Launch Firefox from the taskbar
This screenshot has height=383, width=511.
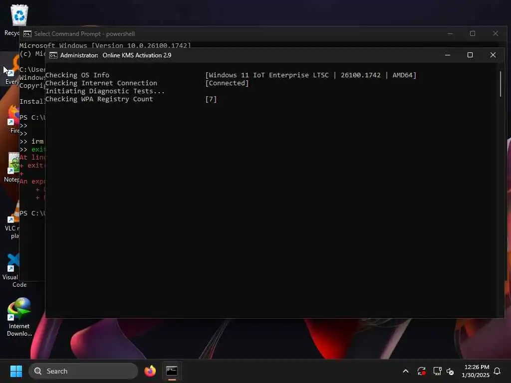pyautogui.click(x=150, y=371)
